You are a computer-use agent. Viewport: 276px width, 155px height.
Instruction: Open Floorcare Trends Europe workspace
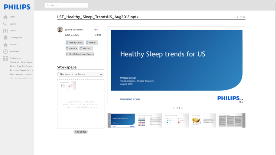pos(22,70)
